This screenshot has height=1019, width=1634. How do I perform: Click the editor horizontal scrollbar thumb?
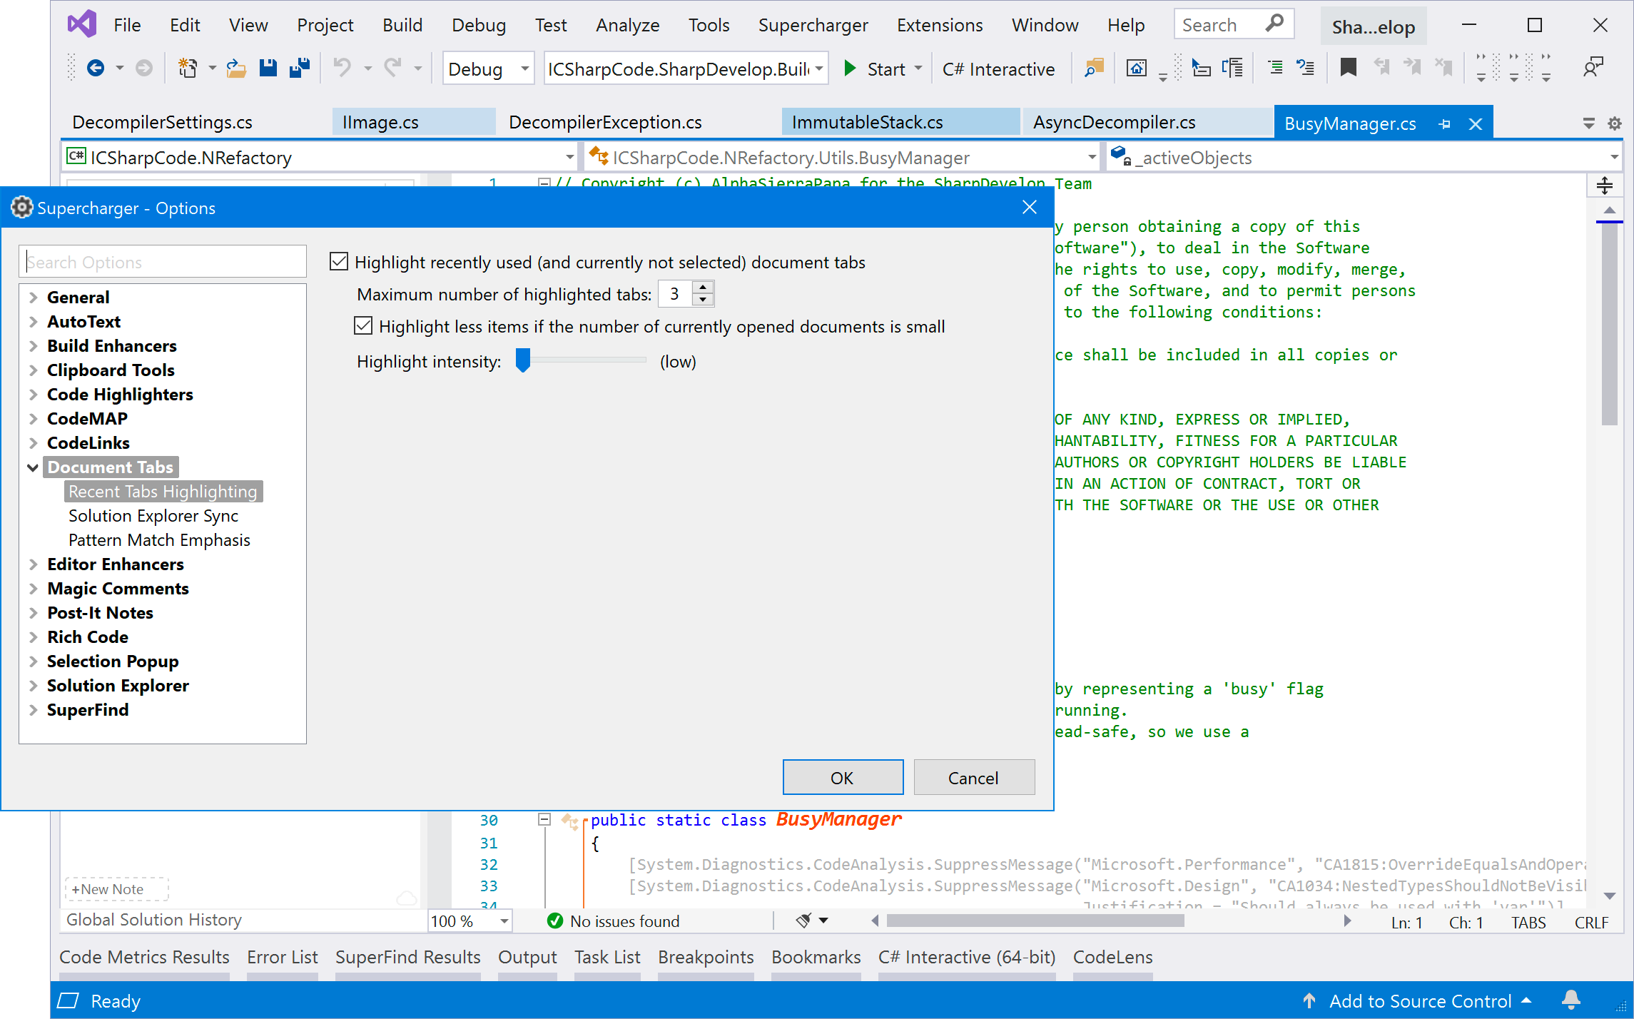click(1035, 921)
